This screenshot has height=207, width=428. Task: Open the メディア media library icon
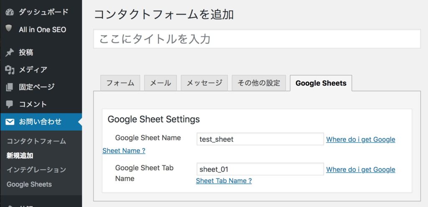[x=9, y=69]
